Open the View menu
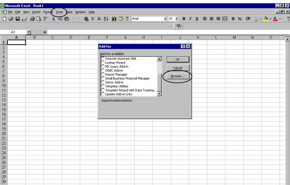This screenshot has width=290, height=185. 26,12
